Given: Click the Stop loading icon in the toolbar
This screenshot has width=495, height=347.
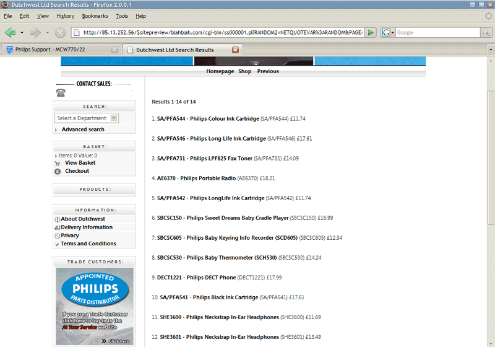Looking at the screenshot, I should (x=60, y=32).
